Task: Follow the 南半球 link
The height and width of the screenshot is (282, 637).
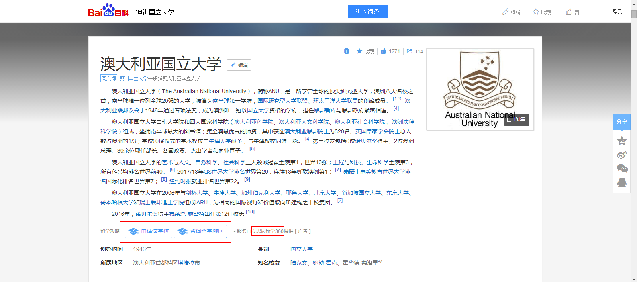Action: click(x=221, y=101)
